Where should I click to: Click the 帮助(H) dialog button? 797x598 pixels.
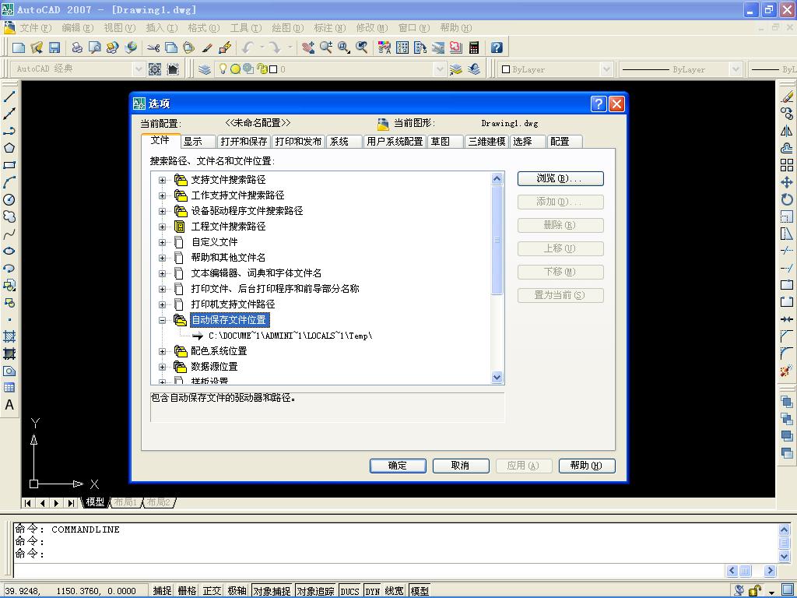[587, 466]
